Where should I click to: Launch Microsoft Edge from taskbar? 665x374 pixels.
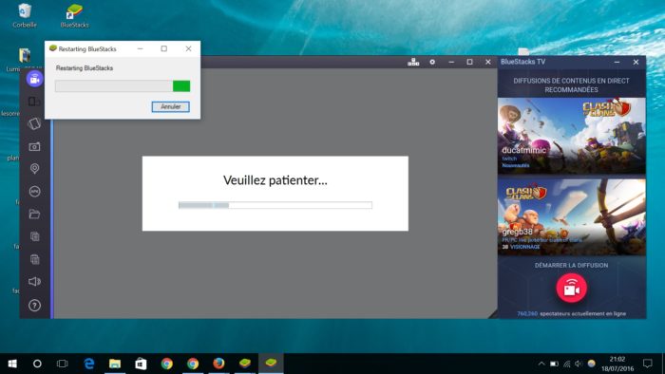[89, 364]
